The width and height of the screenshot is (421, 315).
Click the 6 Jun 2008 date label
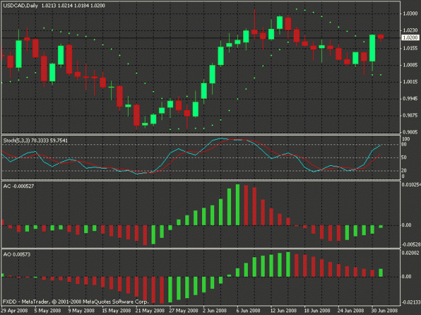(248, 311)
